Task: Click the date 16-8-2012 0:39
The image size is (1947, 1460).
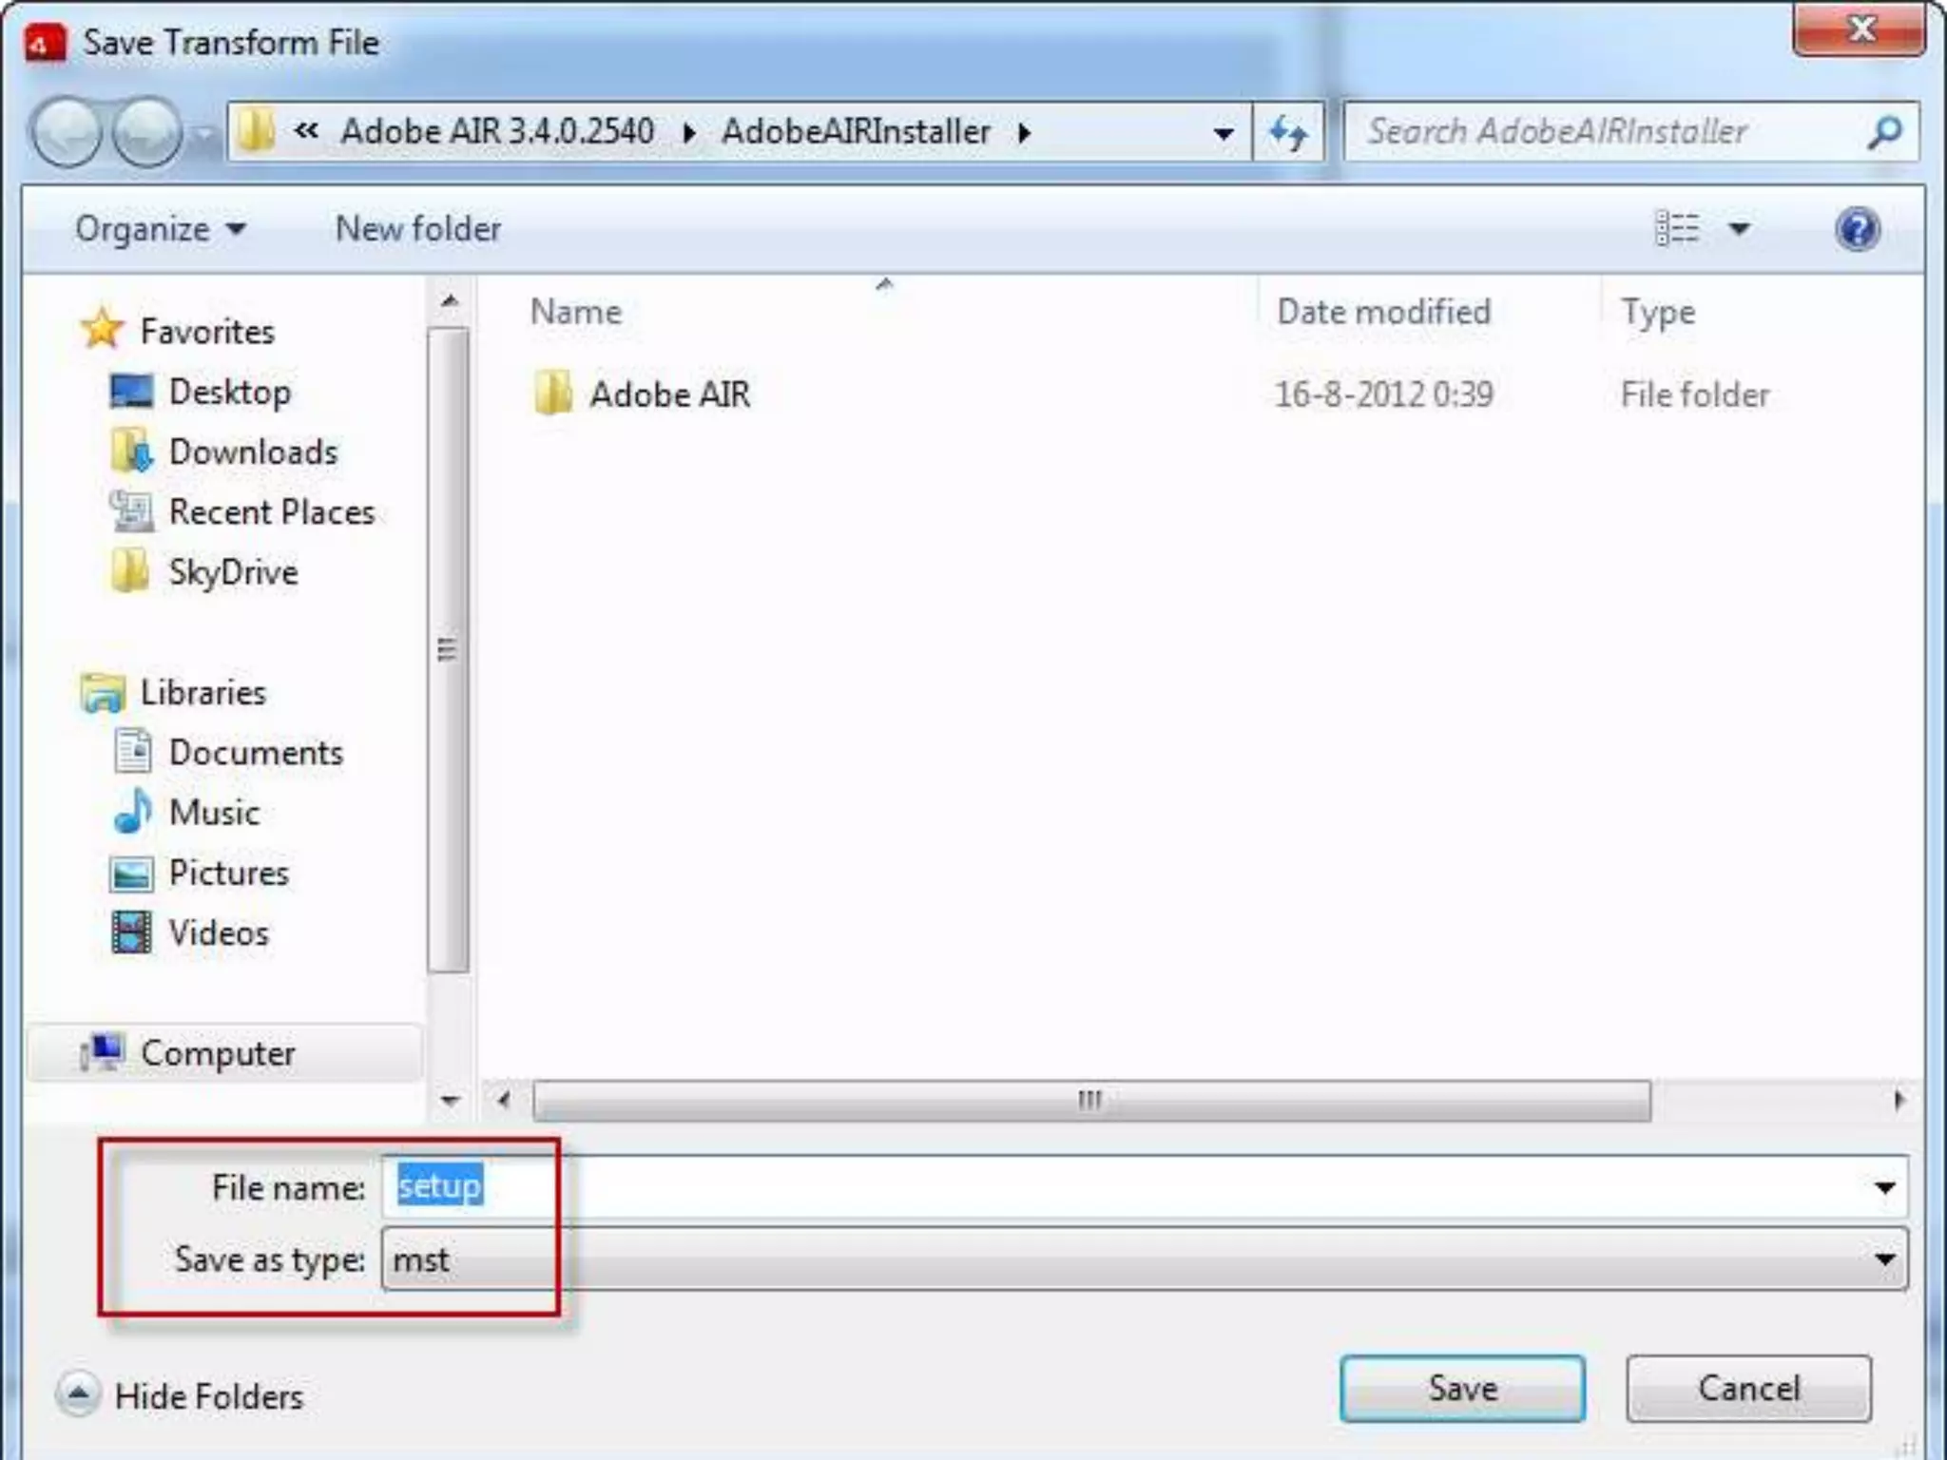Action: click(1384, 394)
